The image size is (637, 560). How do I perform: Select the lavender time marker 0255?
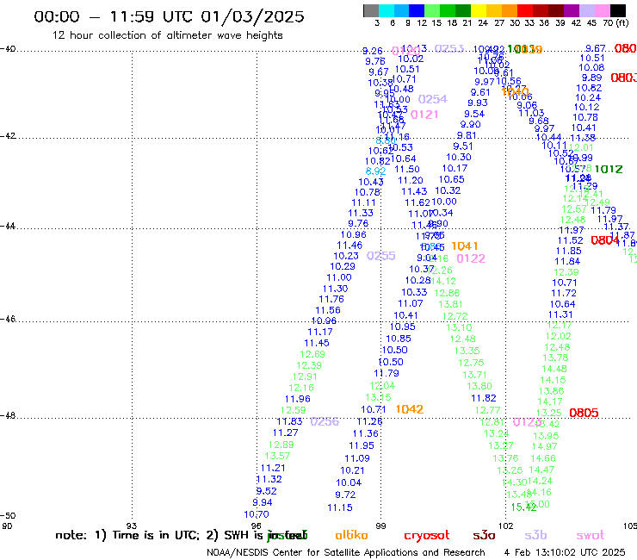[x=381, y=256]
